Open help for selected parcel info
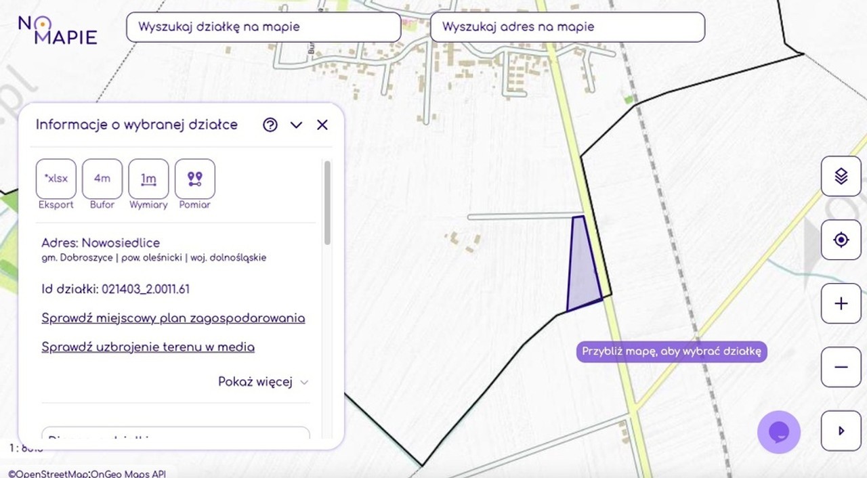Screen dimensions: 867x478 [x=270, y=125]
